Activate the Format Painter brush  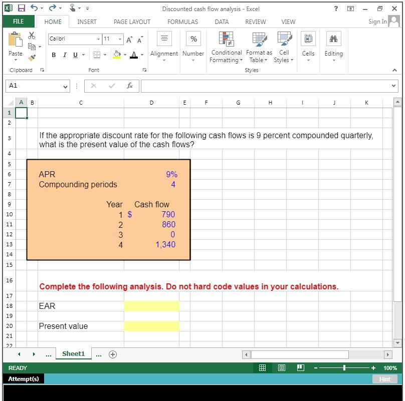(32, 58)
